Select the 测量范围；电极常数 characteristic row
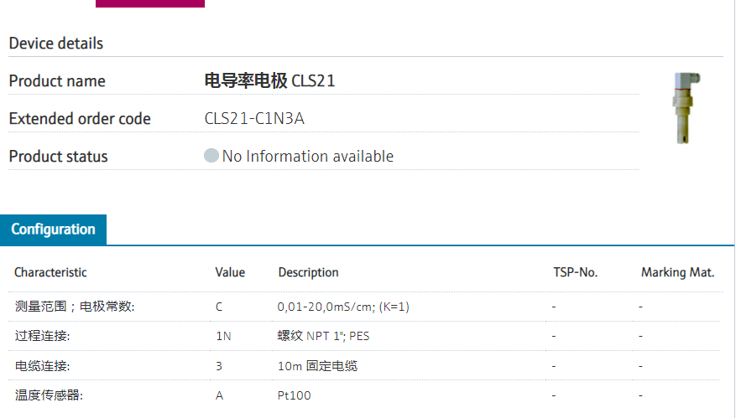Screen dimensions: 736x418 pyautogui.click(x=75, y=307)
